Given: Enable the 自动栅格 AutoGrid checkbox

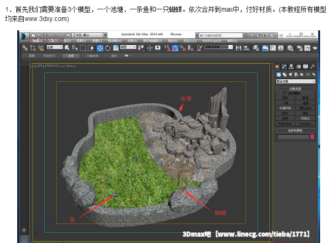Looking at the screenshot, I should click(285, 93).
